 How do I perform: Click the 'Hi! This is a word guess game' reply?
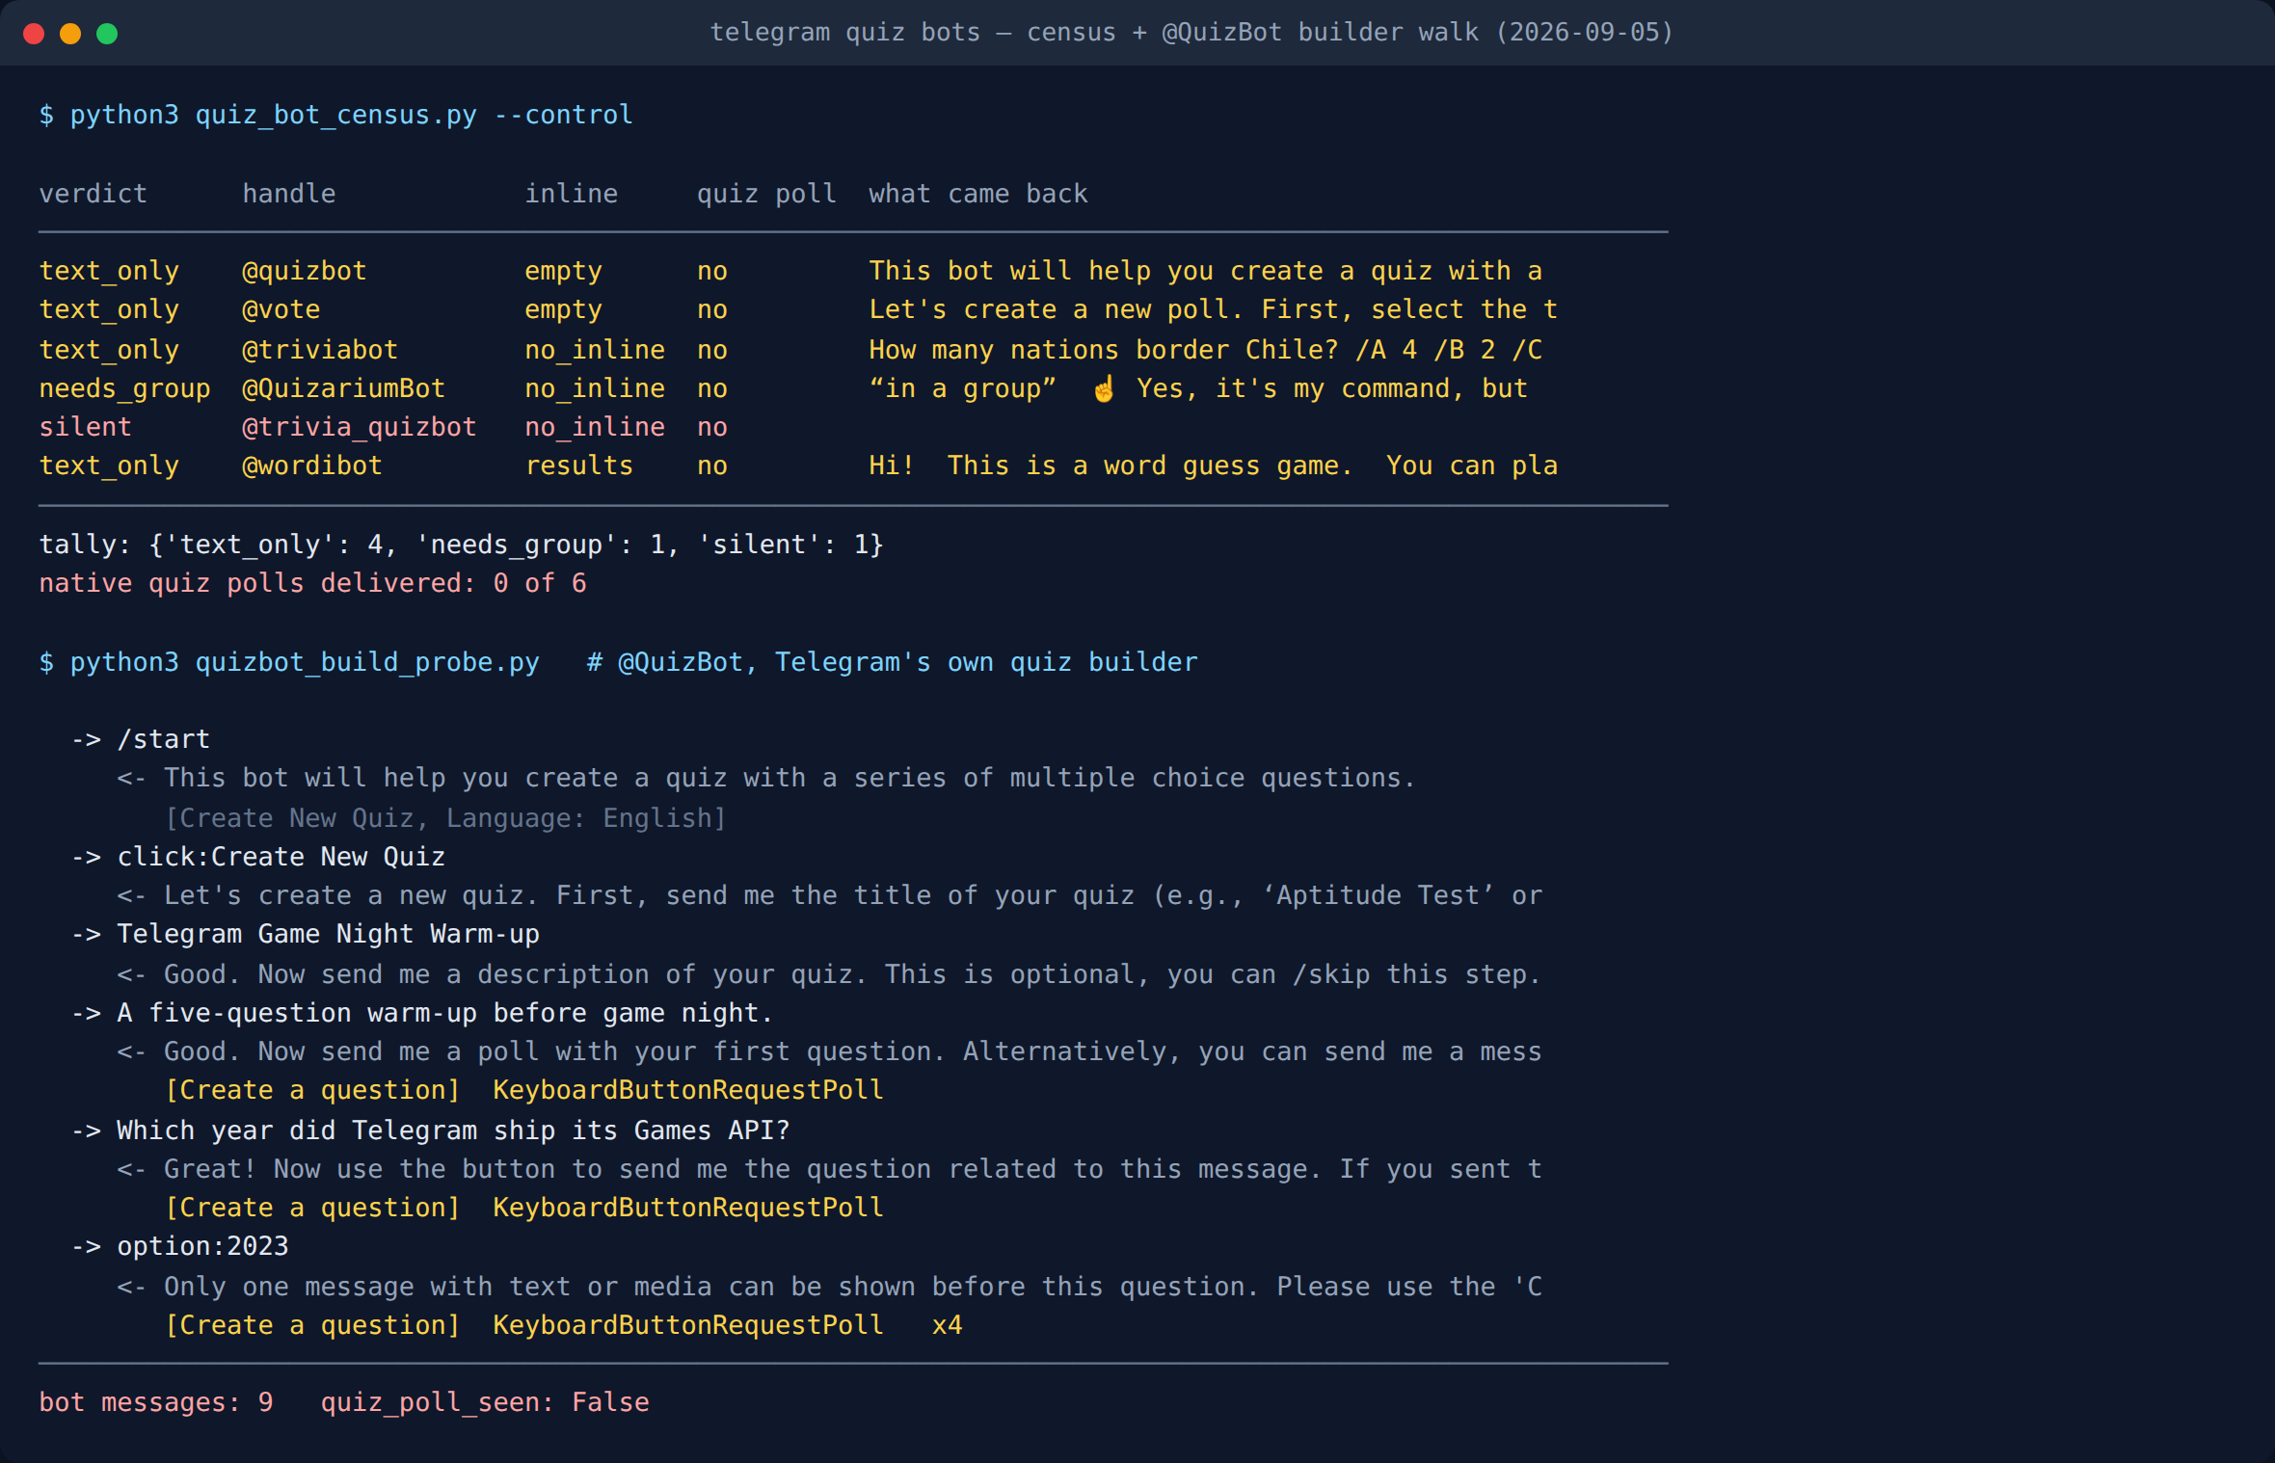[x=1213, y=465]
